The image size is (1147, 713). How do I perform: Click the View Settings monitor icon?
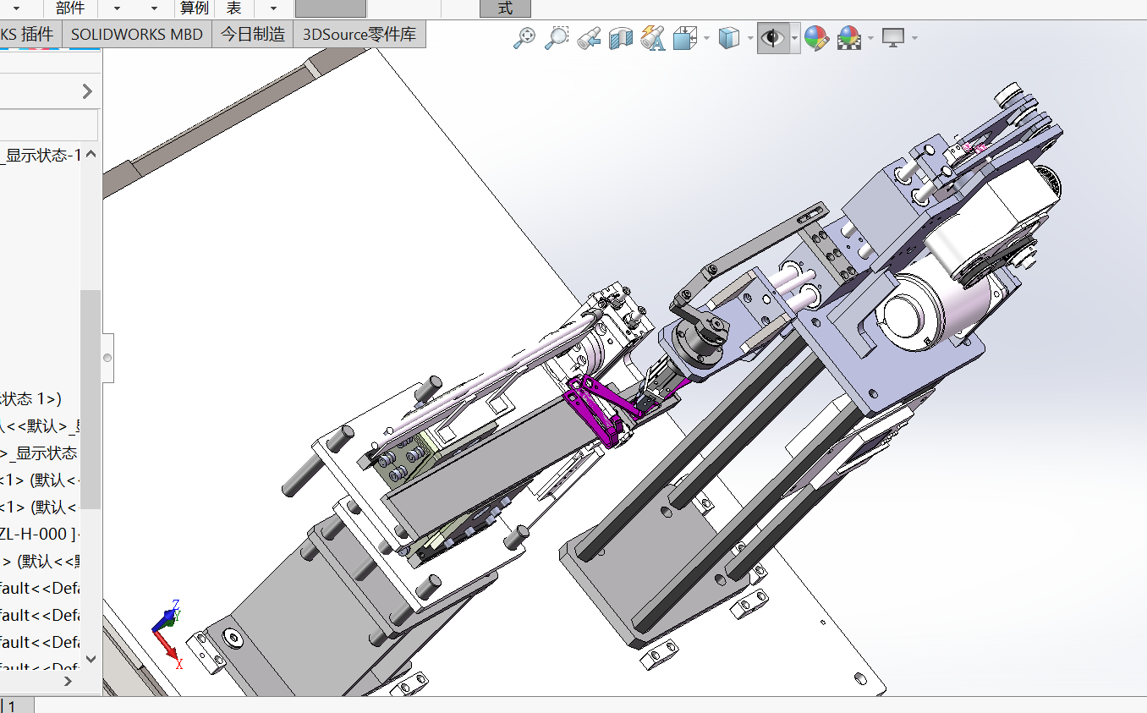tap(893, 38)
